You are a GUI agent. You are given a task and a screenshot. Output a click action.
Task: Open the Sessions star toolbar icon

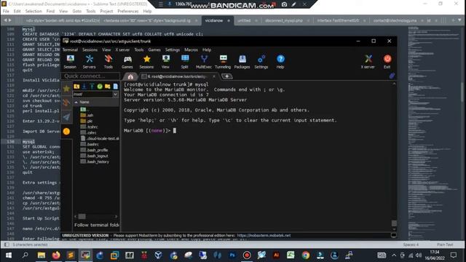click(146, 62)
